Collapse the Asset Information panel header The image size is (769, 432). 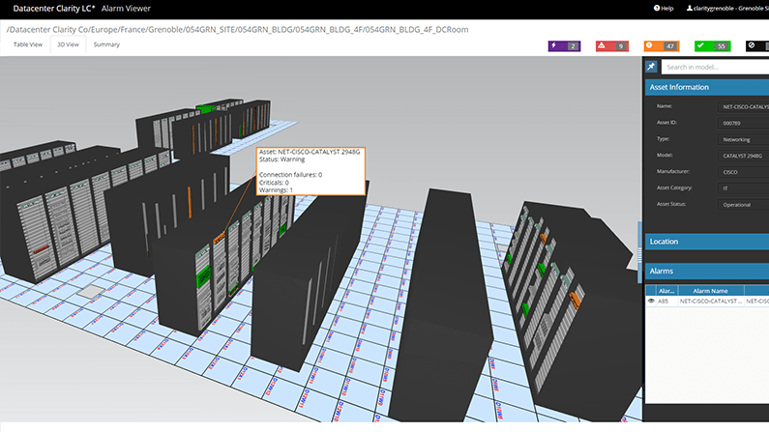coord(706,87)
